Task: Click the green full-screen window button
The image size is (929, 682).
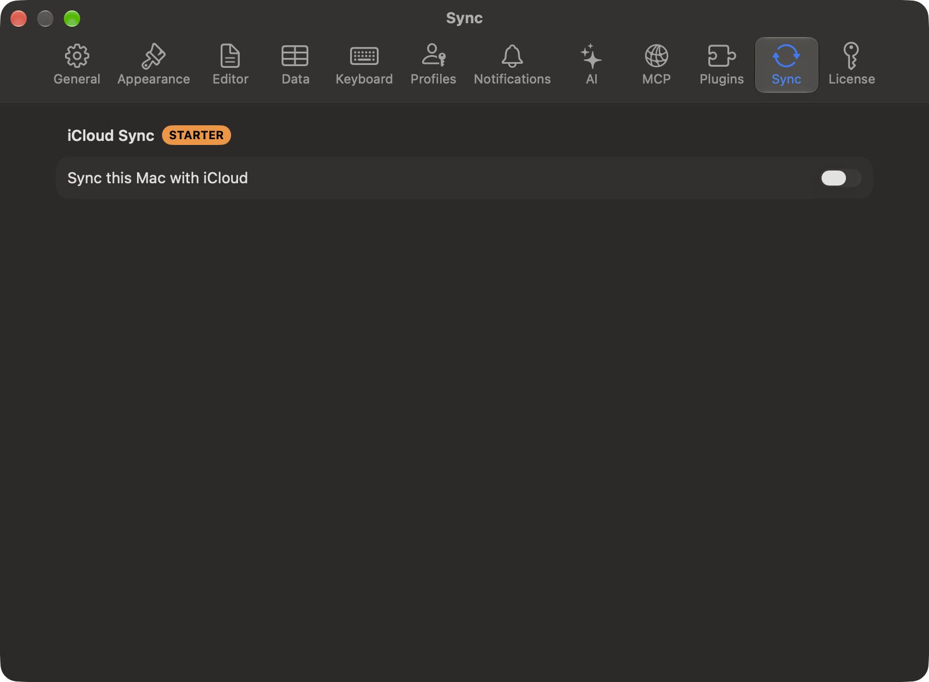Action: [x=72, y=19]
